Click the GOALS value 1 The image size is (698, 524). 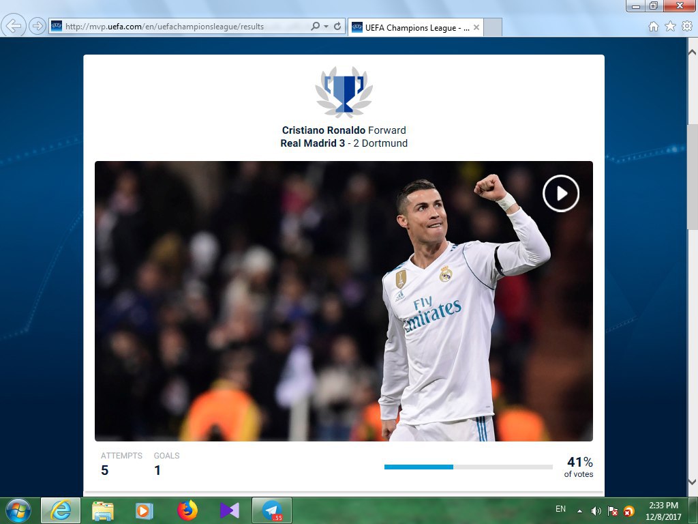coord(157,470)
